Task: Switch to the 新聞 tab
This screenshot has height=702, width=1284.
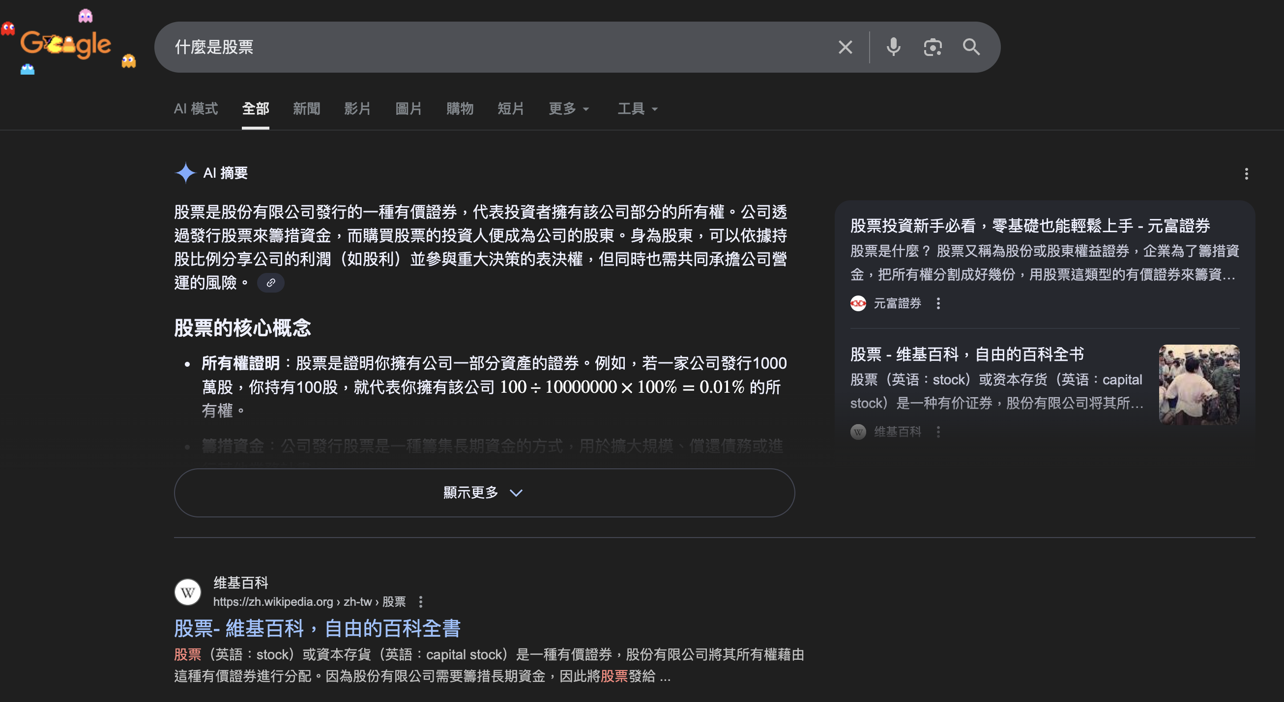Action: click(x=306, y=108)
